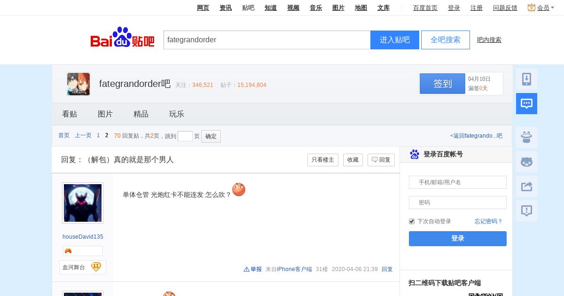The height and width of the screenshot is (296, 564).
Task: Open houseDavid135's avatar picture
Action: coord(83,203)
